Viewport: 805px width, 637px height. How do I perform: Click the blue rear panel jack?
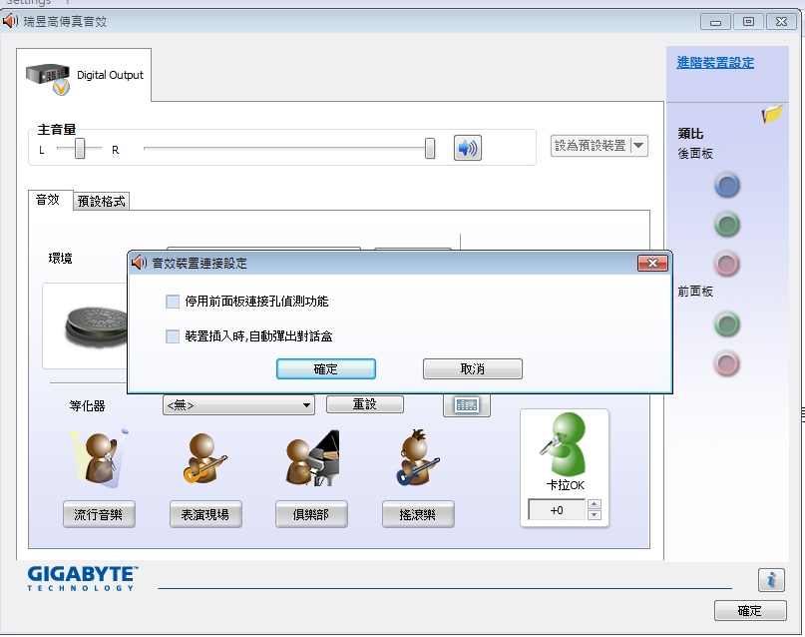click(x=727, y=185)
